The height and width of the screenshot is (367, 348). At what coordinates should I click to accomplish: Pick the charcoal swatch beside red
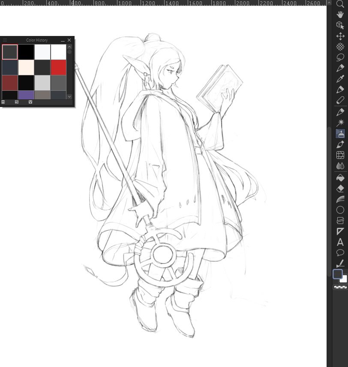click(x=42, y=67)
